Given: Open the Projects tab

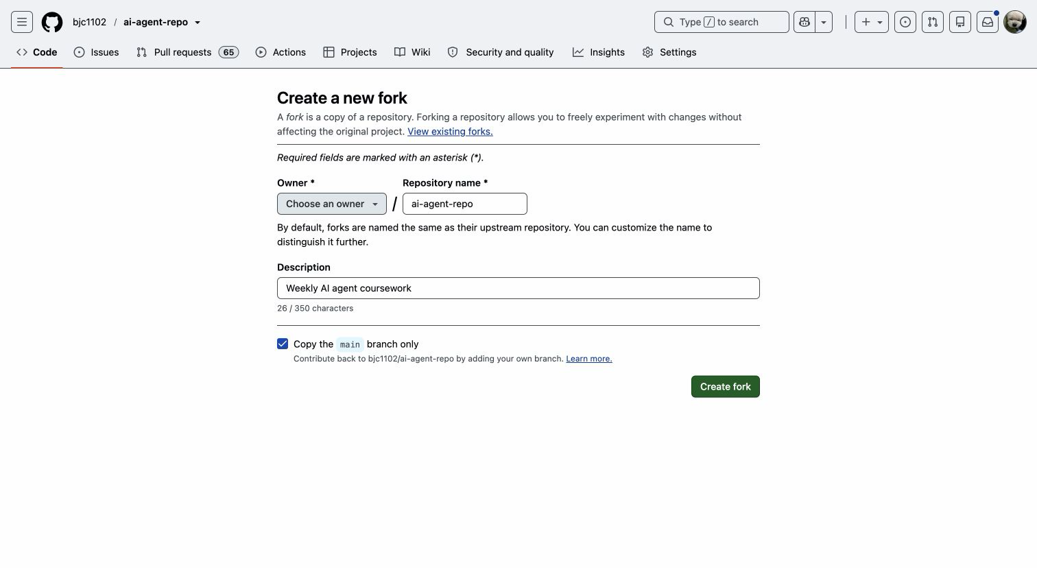Looking at the screenshot, I should tap(350, 52).
